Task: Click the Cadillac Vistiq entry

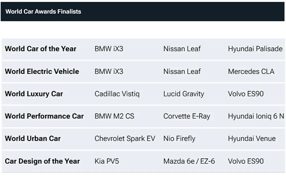Action: [x=117, y=94]
